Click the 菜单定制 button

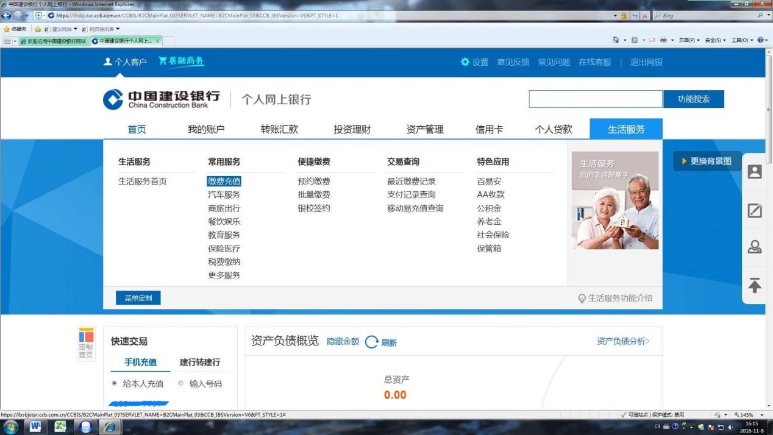pyautogui.click(x=138, y=298)
